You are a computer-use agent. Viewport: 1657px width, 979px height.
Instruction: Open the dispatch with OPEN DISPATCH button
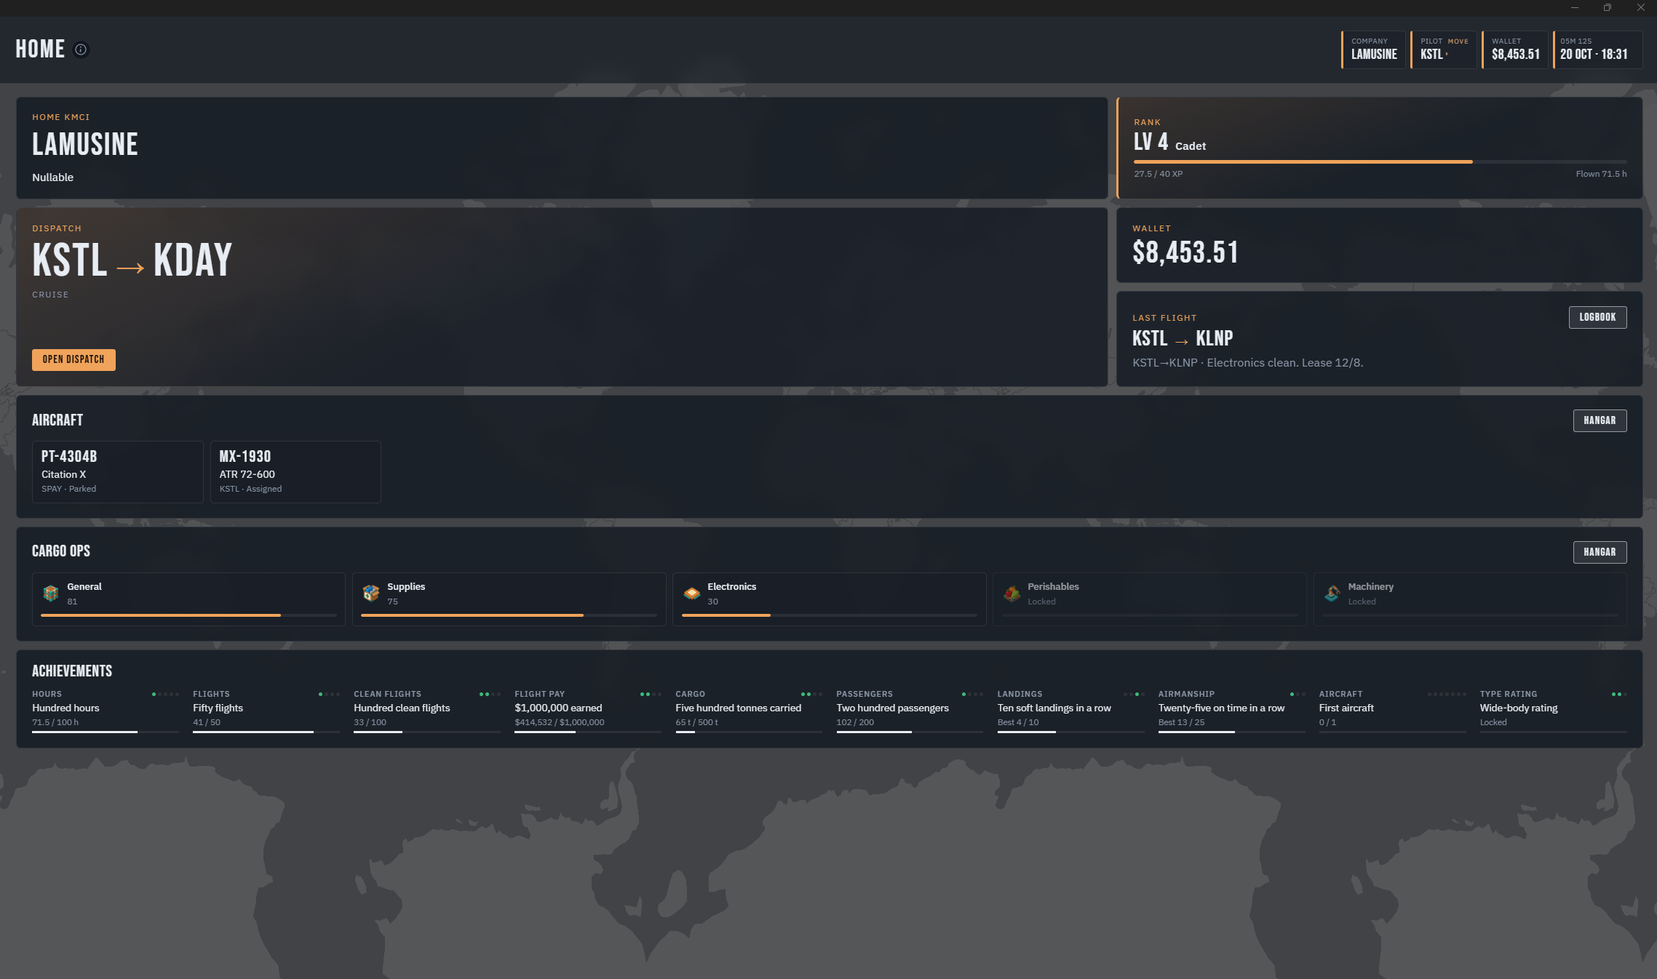coord(73,359)
